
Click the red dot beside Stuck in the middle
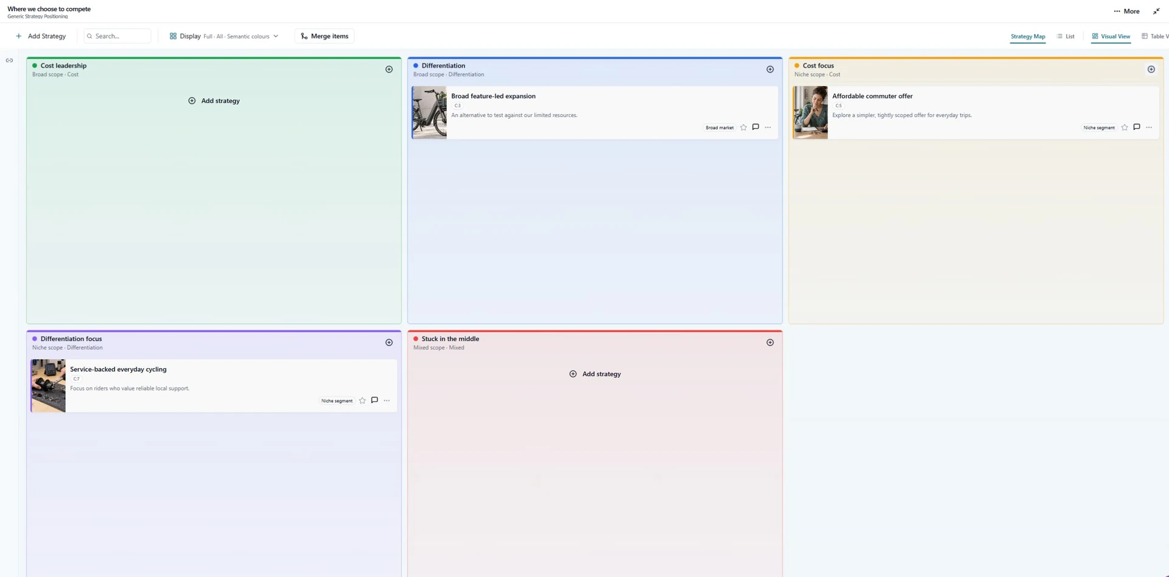[x=416, y=339]
